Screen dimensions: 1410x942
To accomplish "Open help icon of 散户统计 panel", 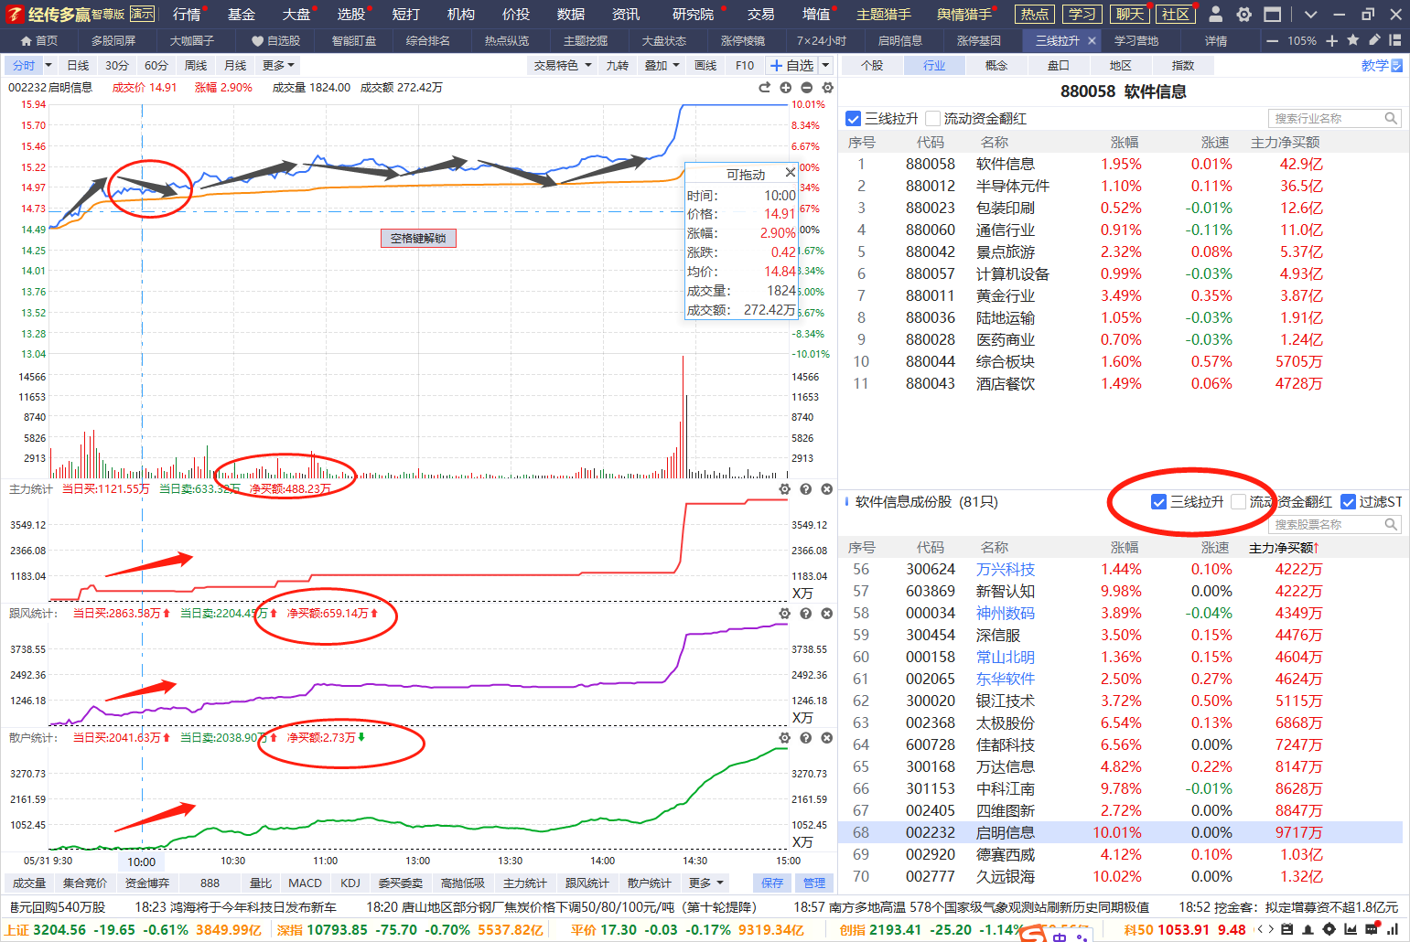I will point(805,737).
